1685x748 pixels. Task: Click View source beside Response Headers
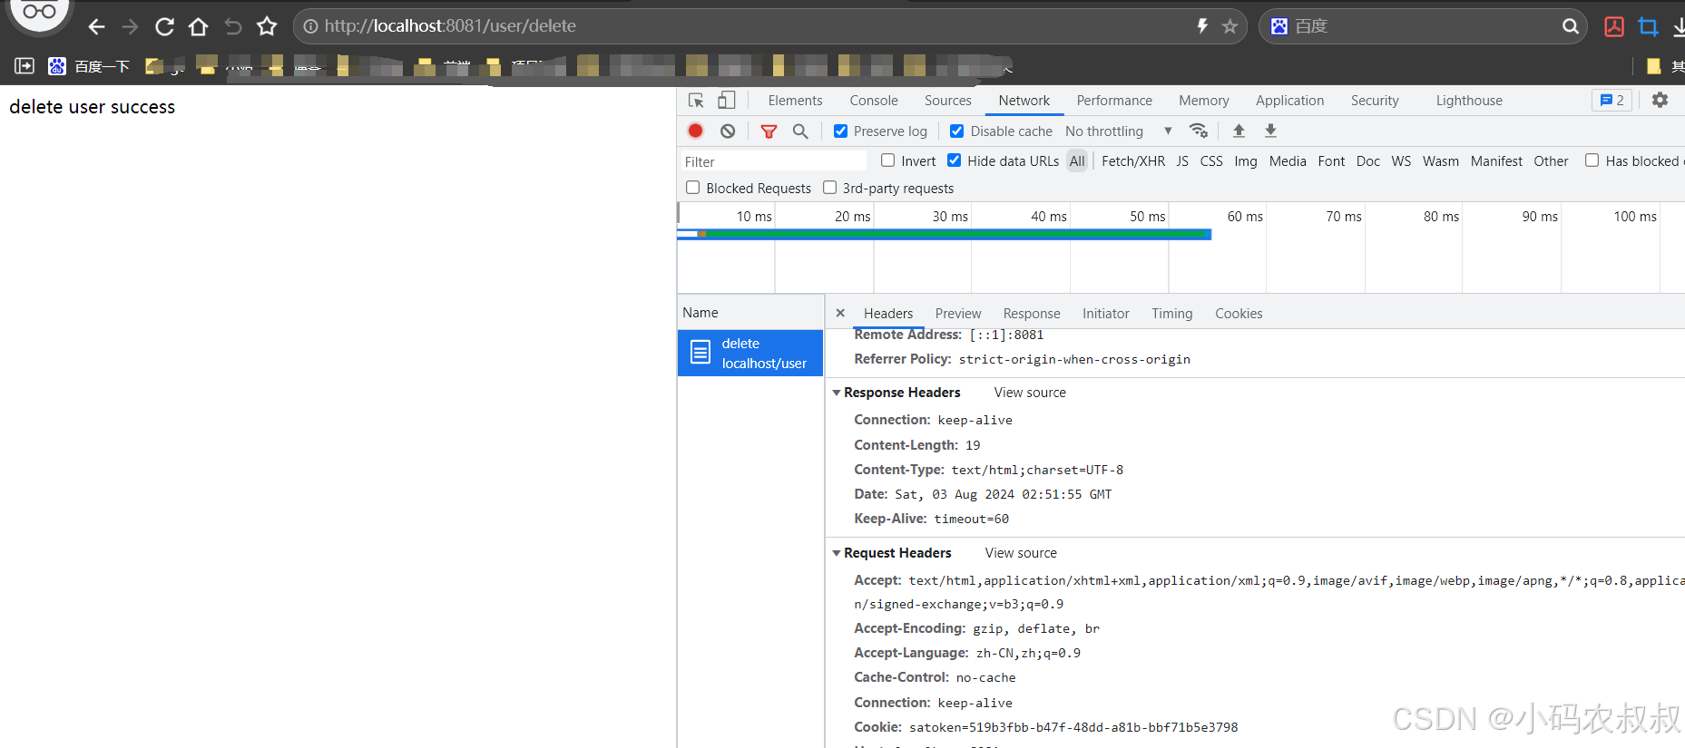click(1030, 393)
